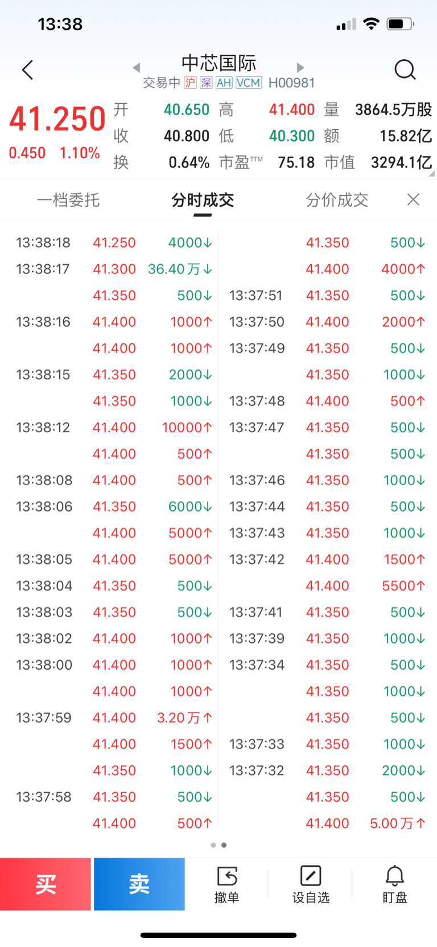This screenshot has height=947, width=437.
Task: Select the 分时成交 tab
Action: (x=203, y=200)
